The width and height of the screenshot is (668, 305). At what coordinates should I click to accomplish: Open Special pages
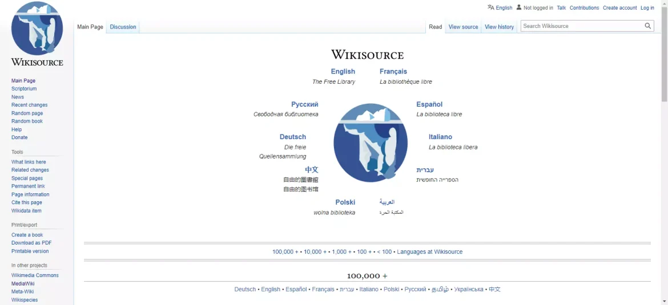[27, 178]
